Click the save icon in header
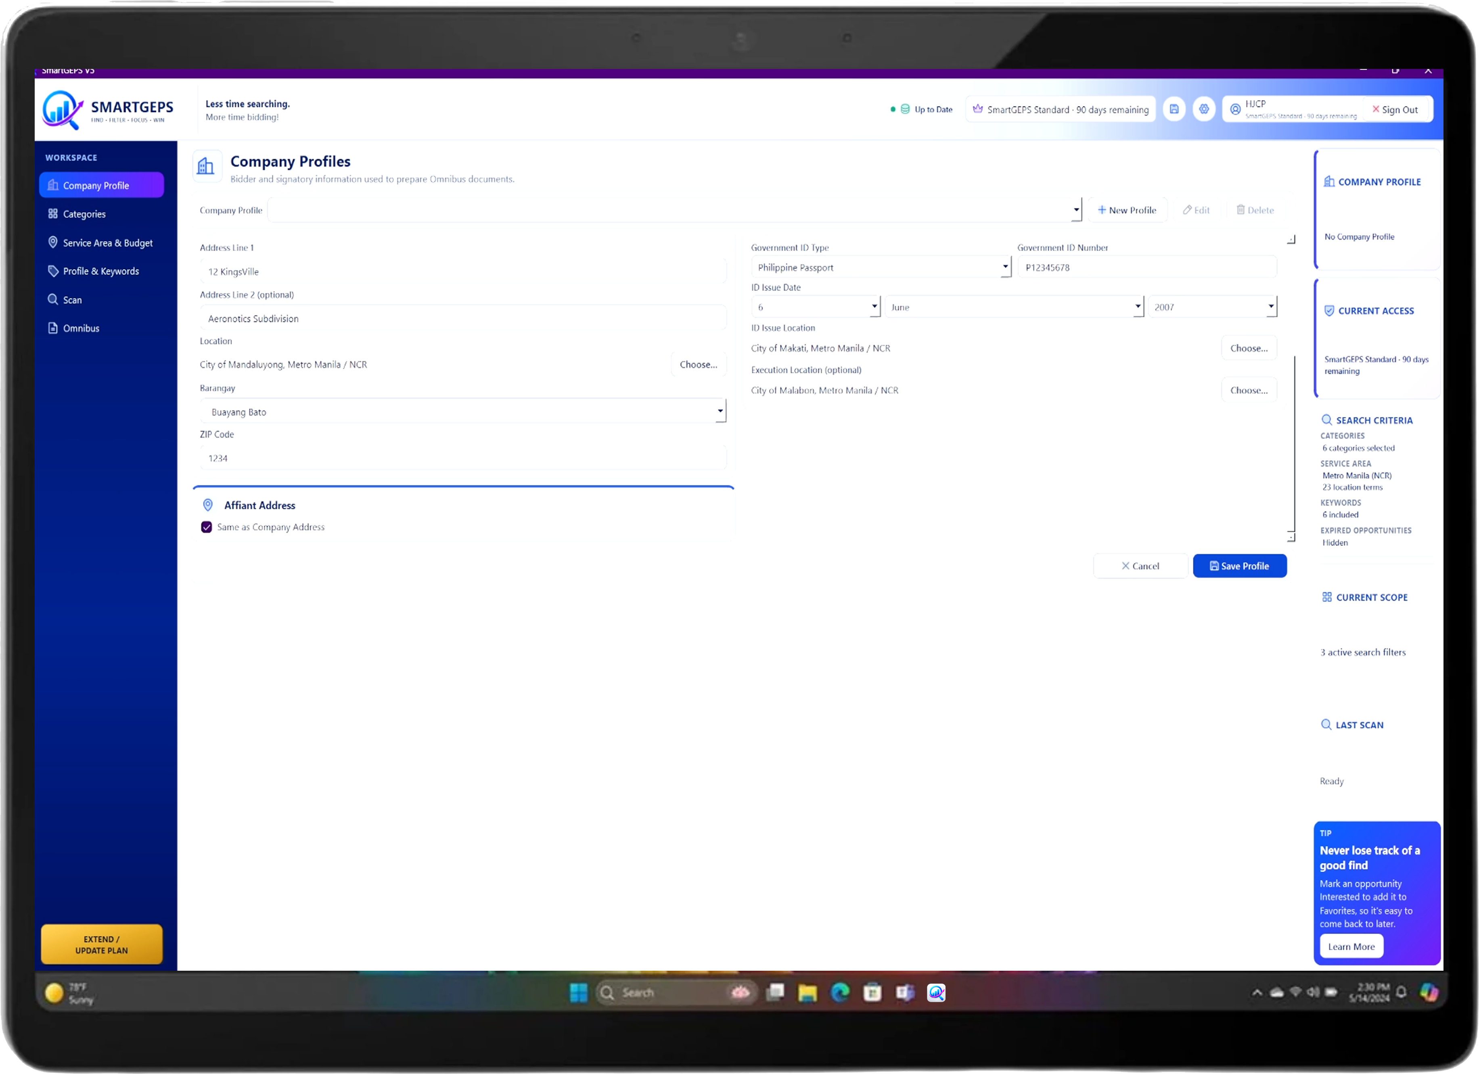This screenshot has height=1074, width=1479. [1174, 109]
